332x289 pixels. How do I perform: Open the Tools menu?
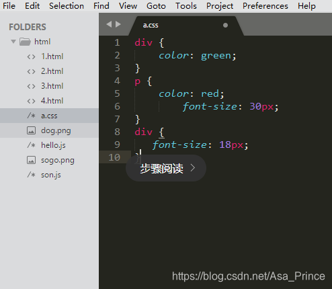coord(186,6)
